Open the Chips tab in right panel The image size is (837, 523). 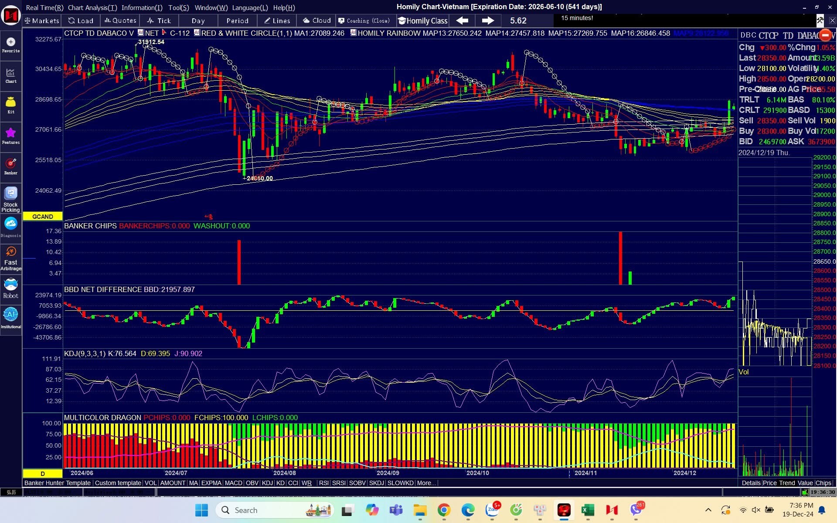pyautogui.click(x=823, y=483)
